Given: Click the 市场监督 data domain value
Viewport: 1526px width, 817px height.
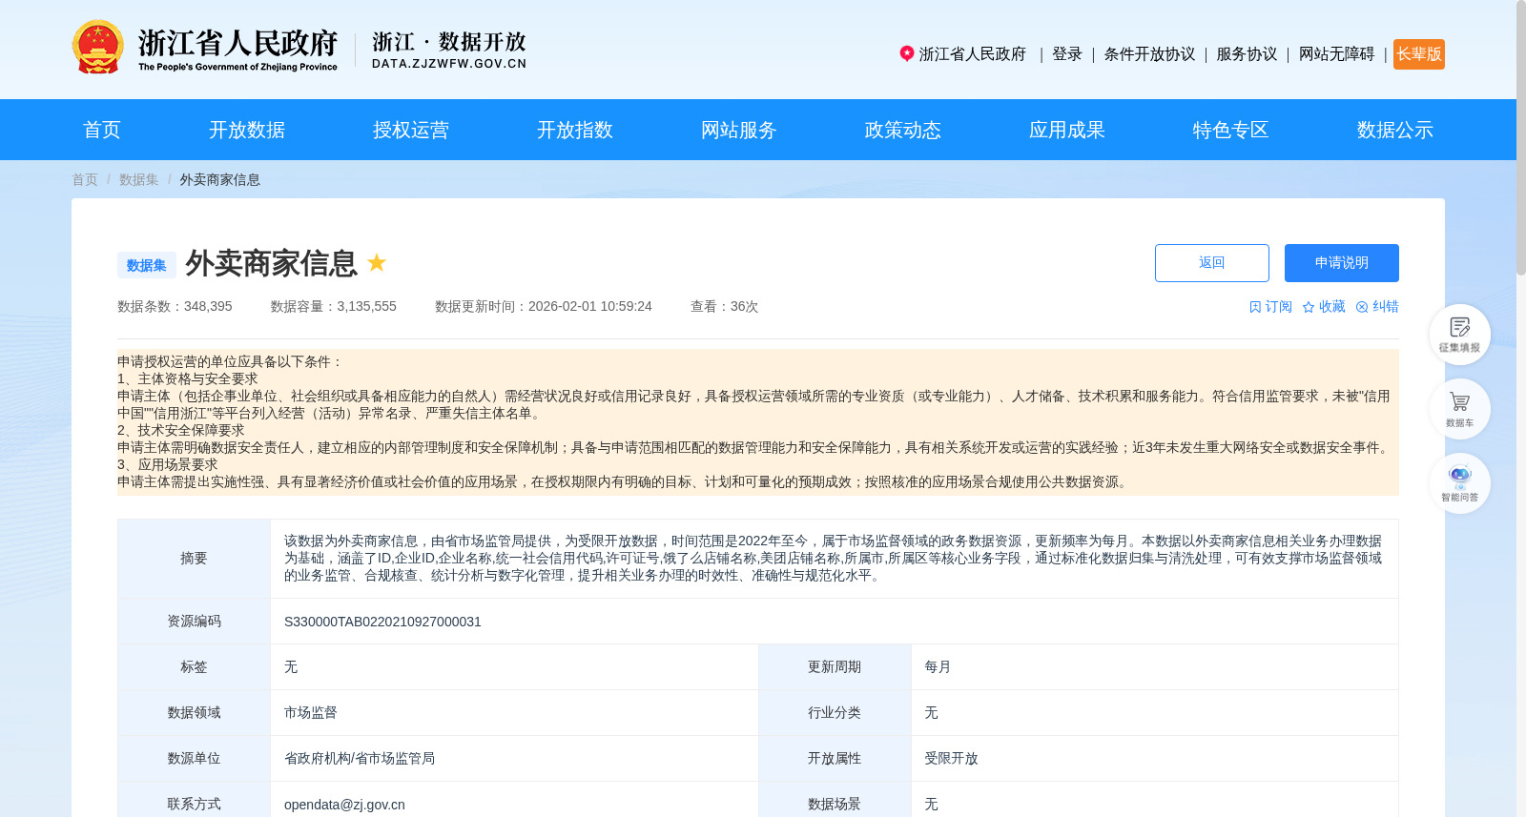Looking at the screenshot, I should [x=311, y=713].
